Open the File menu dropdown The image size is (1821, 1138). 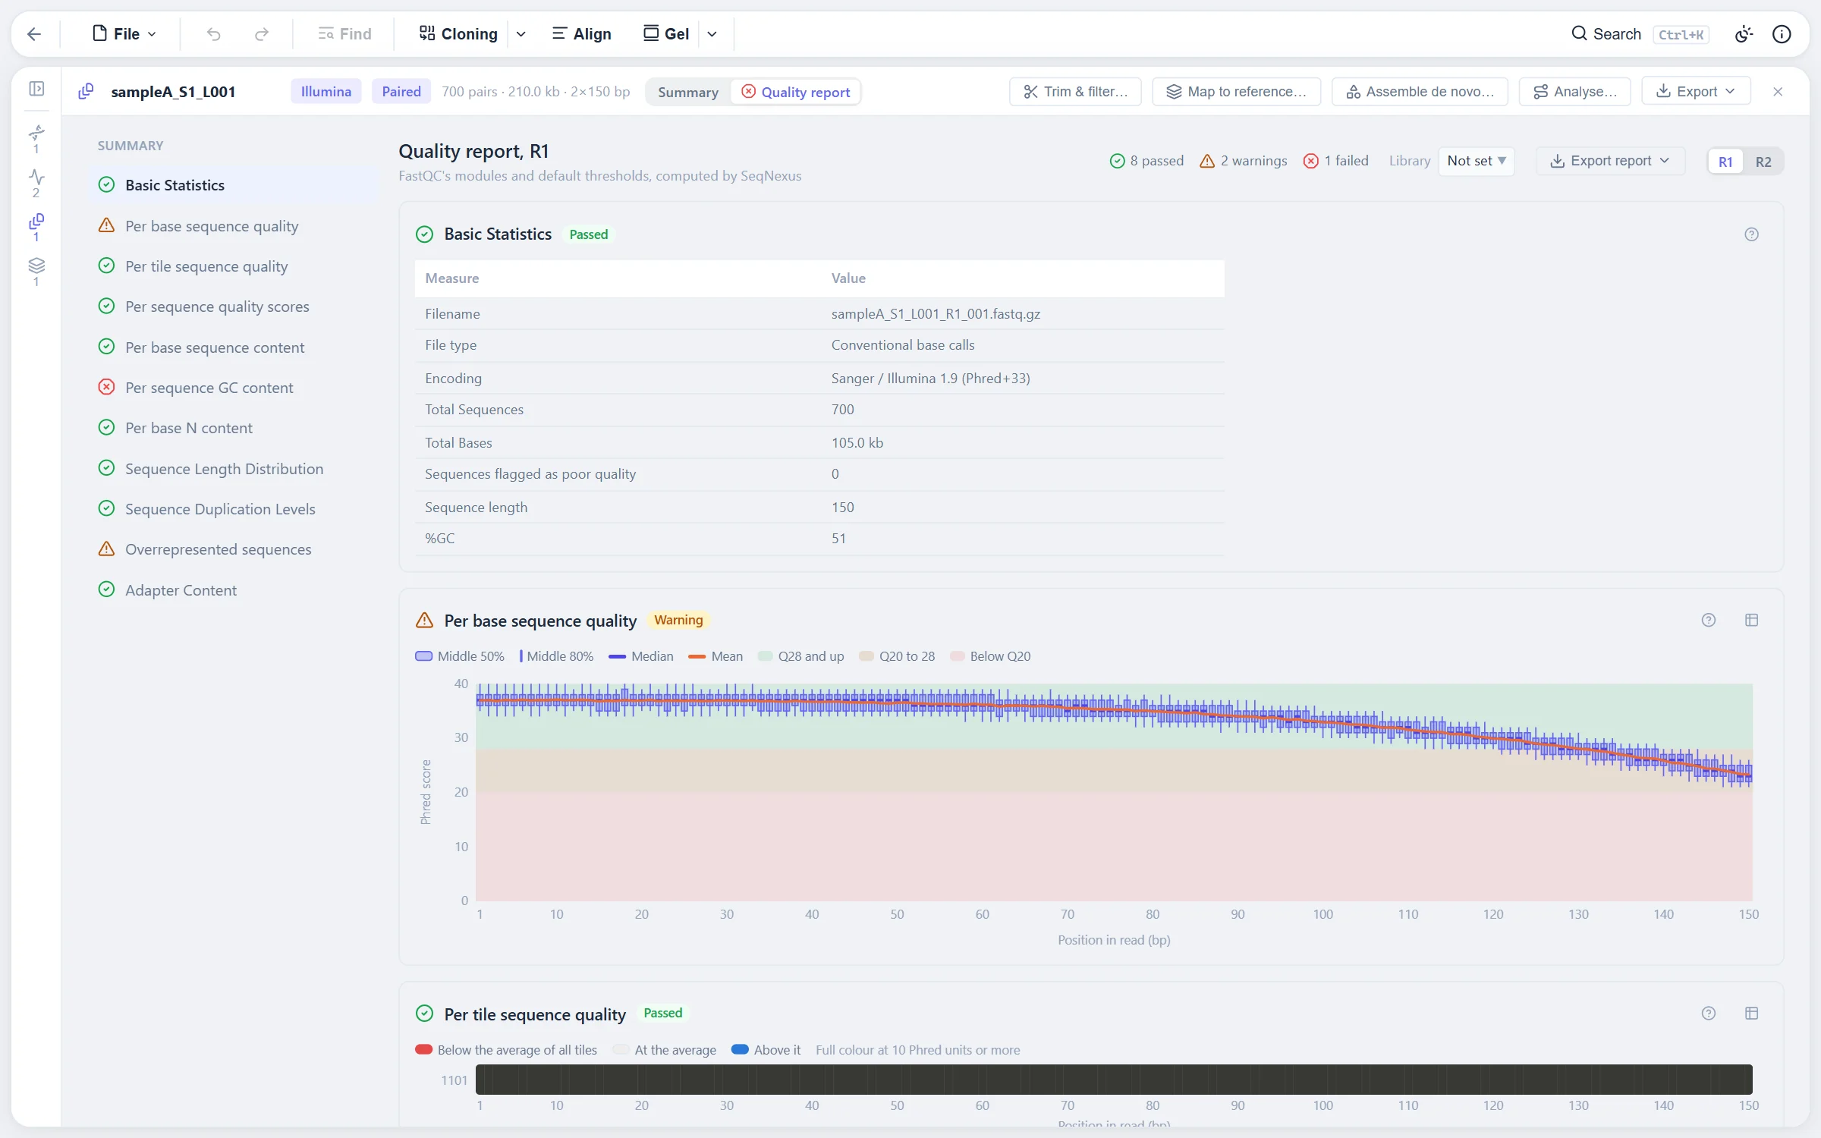[124, 34]
